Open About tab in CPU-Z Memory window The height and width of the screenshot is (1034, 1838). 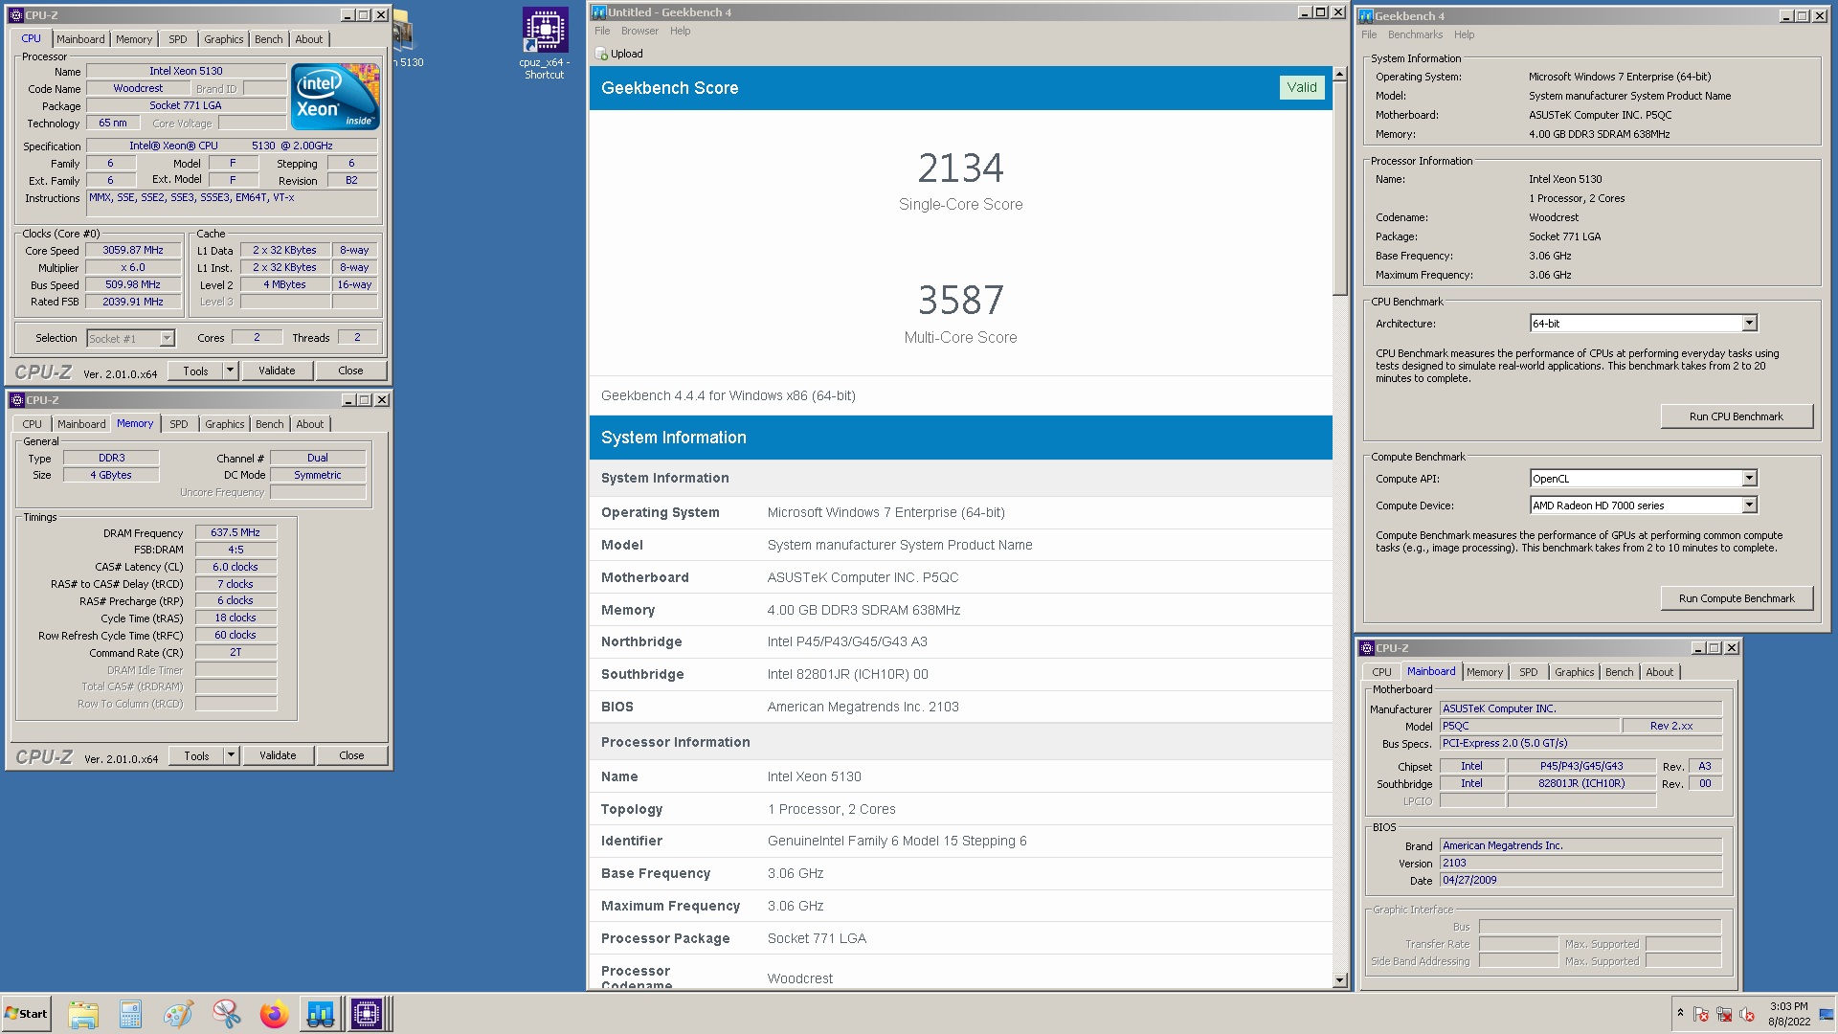[x=310, y=424]
